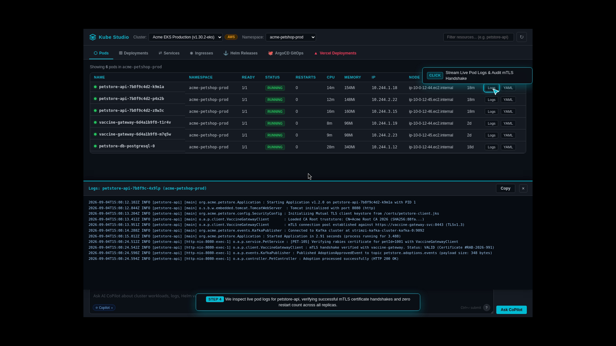Select pod name vaccine-gateway-6d4a1b9f8-t1r4v
The image size is (616, 346).
pyautogui.click(x=135, y=122)
